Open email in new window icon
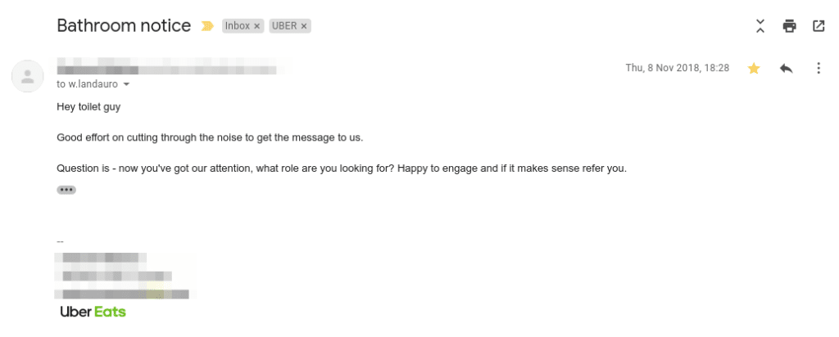The image size is (839, 337). (819, 25)
